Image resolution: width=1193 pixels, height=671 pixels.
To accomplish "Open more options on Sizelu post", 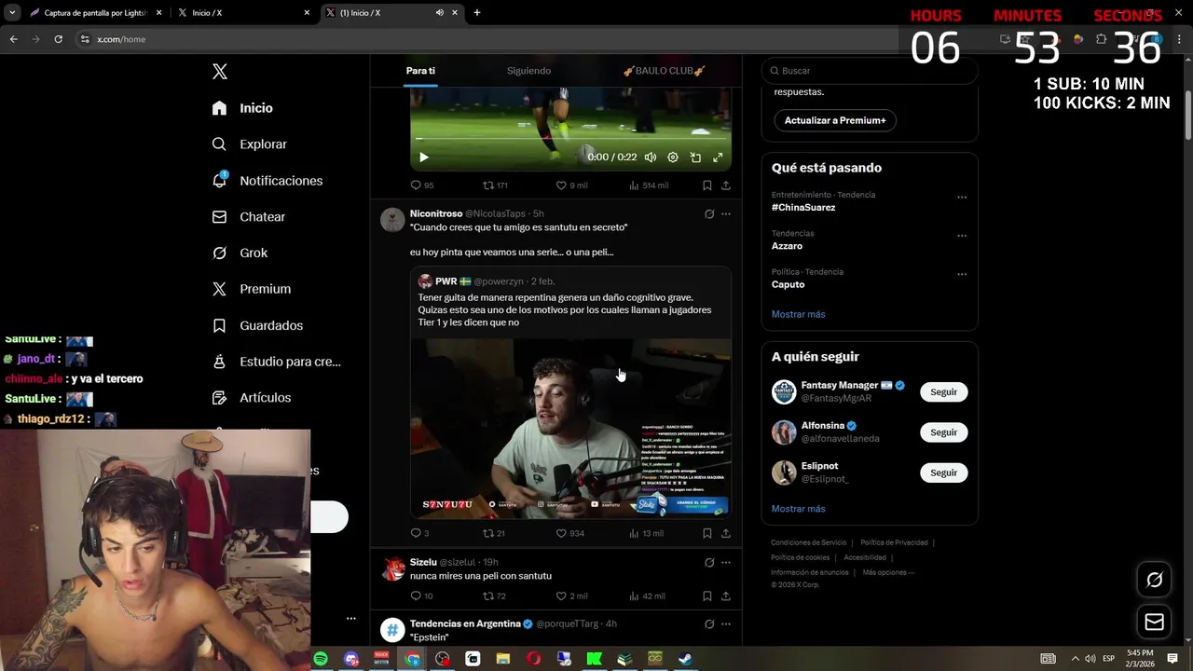I will (x=726, y=563).
